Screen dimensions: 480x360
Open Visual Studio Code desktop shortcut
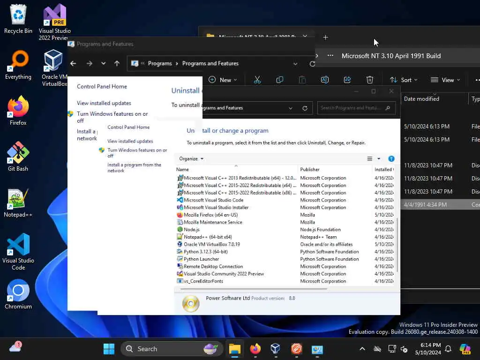coord(18,252)
